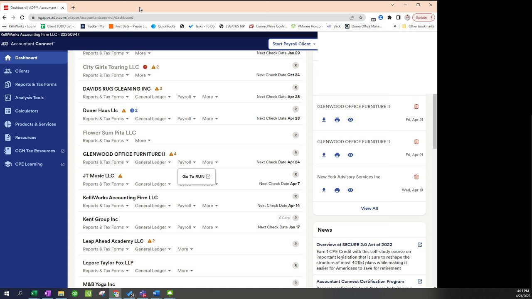Bookmark this page with star icon

pyautogui.click(x=361, y=17)
